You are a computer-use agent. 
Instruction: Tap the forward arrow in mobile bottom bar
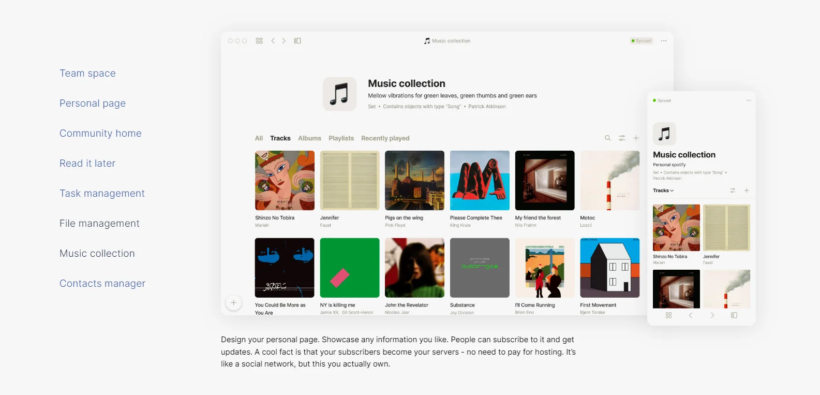[x=712, y=315]
